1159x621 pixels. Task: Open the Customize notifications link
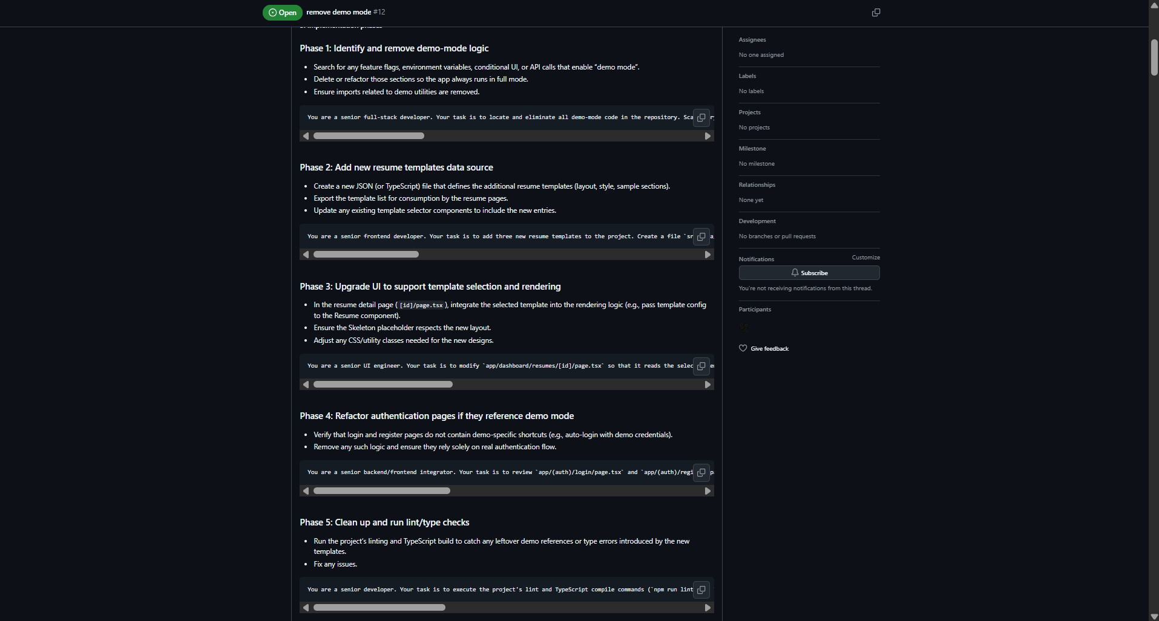tap(866, 258)
